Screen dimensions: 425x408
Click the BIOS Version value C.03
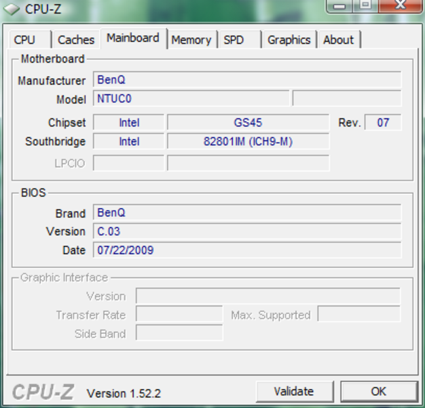247,231
